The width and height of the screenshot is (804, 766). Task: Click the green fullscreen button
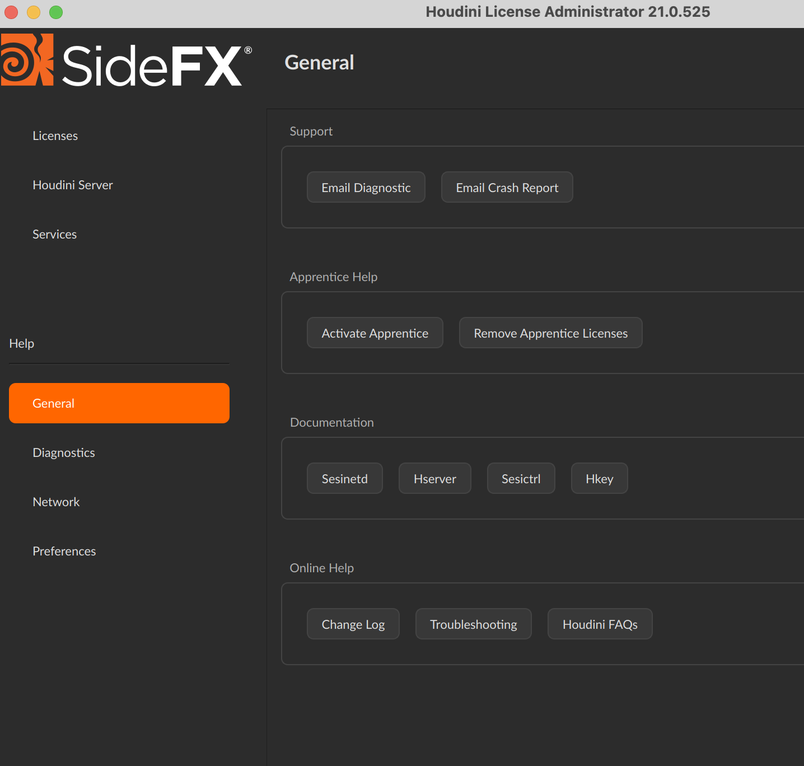click(x=56, y=12)
